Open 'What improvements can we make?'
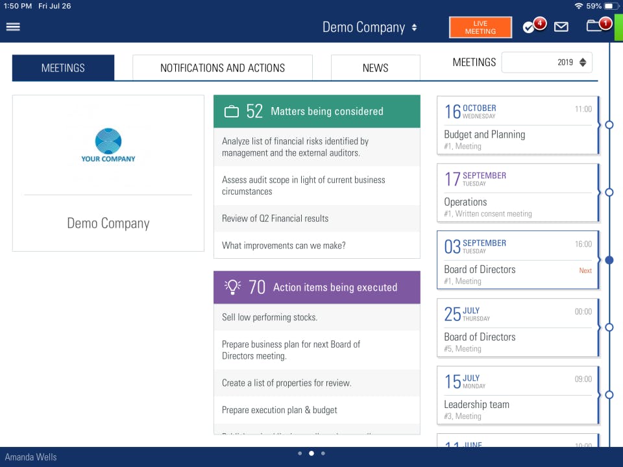The height and width of the screenshot is (467, 623). point(317,245)
